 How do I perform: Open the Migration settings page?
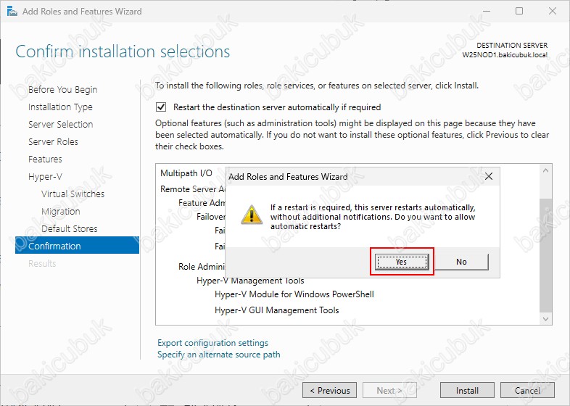(x=60, y=212)
